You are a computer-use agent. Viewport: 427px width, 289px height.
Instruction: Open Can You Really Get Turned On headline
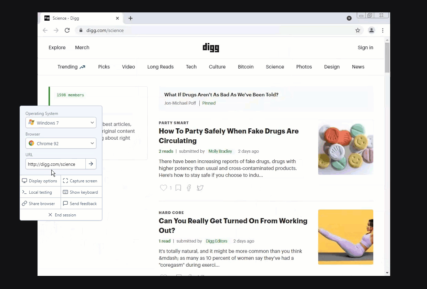pos(233,226)
